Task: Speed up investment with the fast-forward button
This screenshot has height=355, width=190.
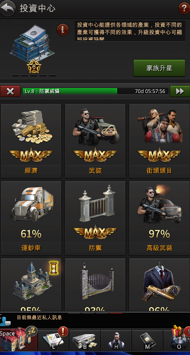Action: click(180, 91)
